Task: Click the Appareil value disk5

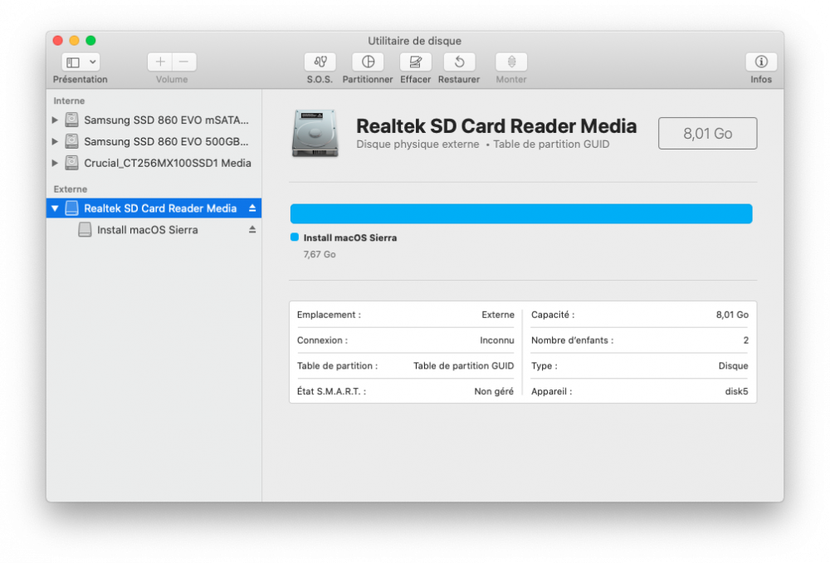Action: 736,391
